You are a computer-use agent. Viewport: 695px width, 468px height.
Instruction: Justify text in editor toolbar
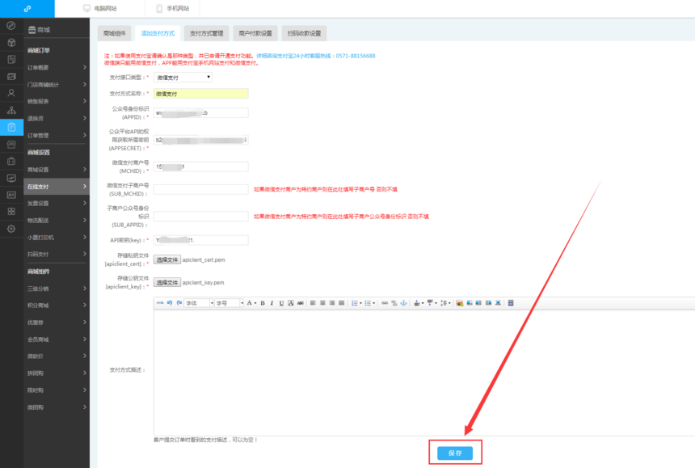point(341,302)
